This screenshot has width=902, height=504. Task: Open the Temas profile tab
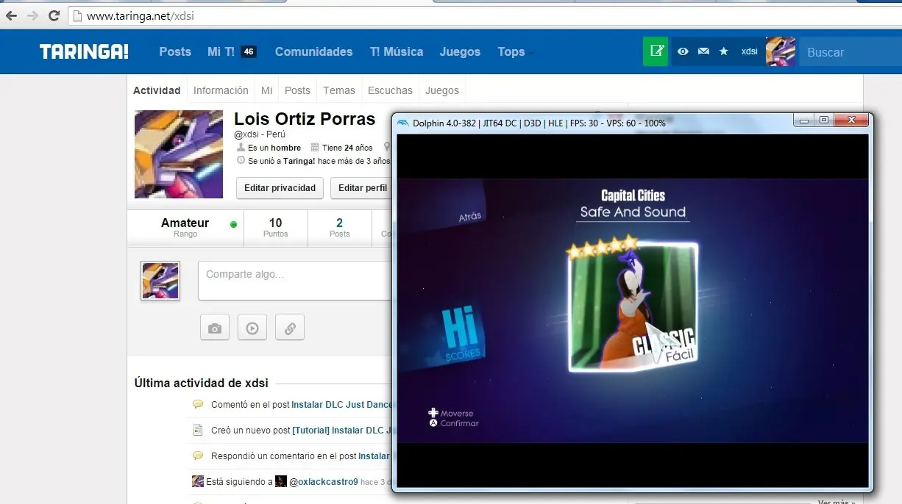point(339,90)
